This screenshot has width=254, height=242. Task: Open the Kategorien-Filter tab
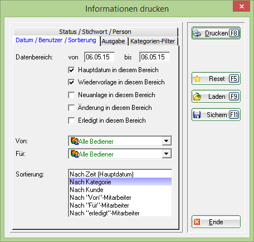(x=153, y=41)
